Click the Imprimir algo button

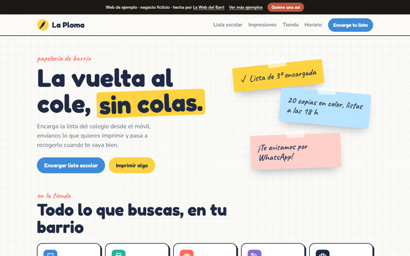[x=132, y=165]
